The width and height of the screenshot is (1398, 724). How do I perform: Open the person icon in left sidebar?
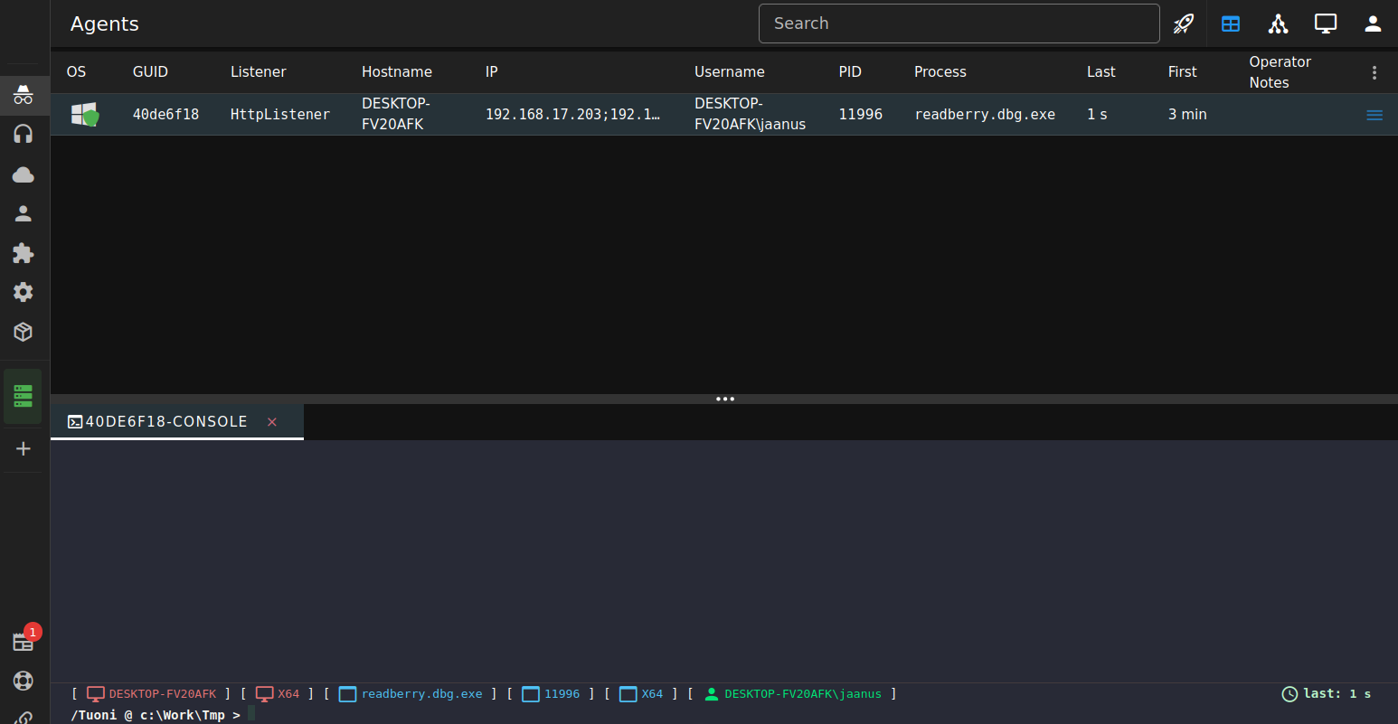coord(24,213)
